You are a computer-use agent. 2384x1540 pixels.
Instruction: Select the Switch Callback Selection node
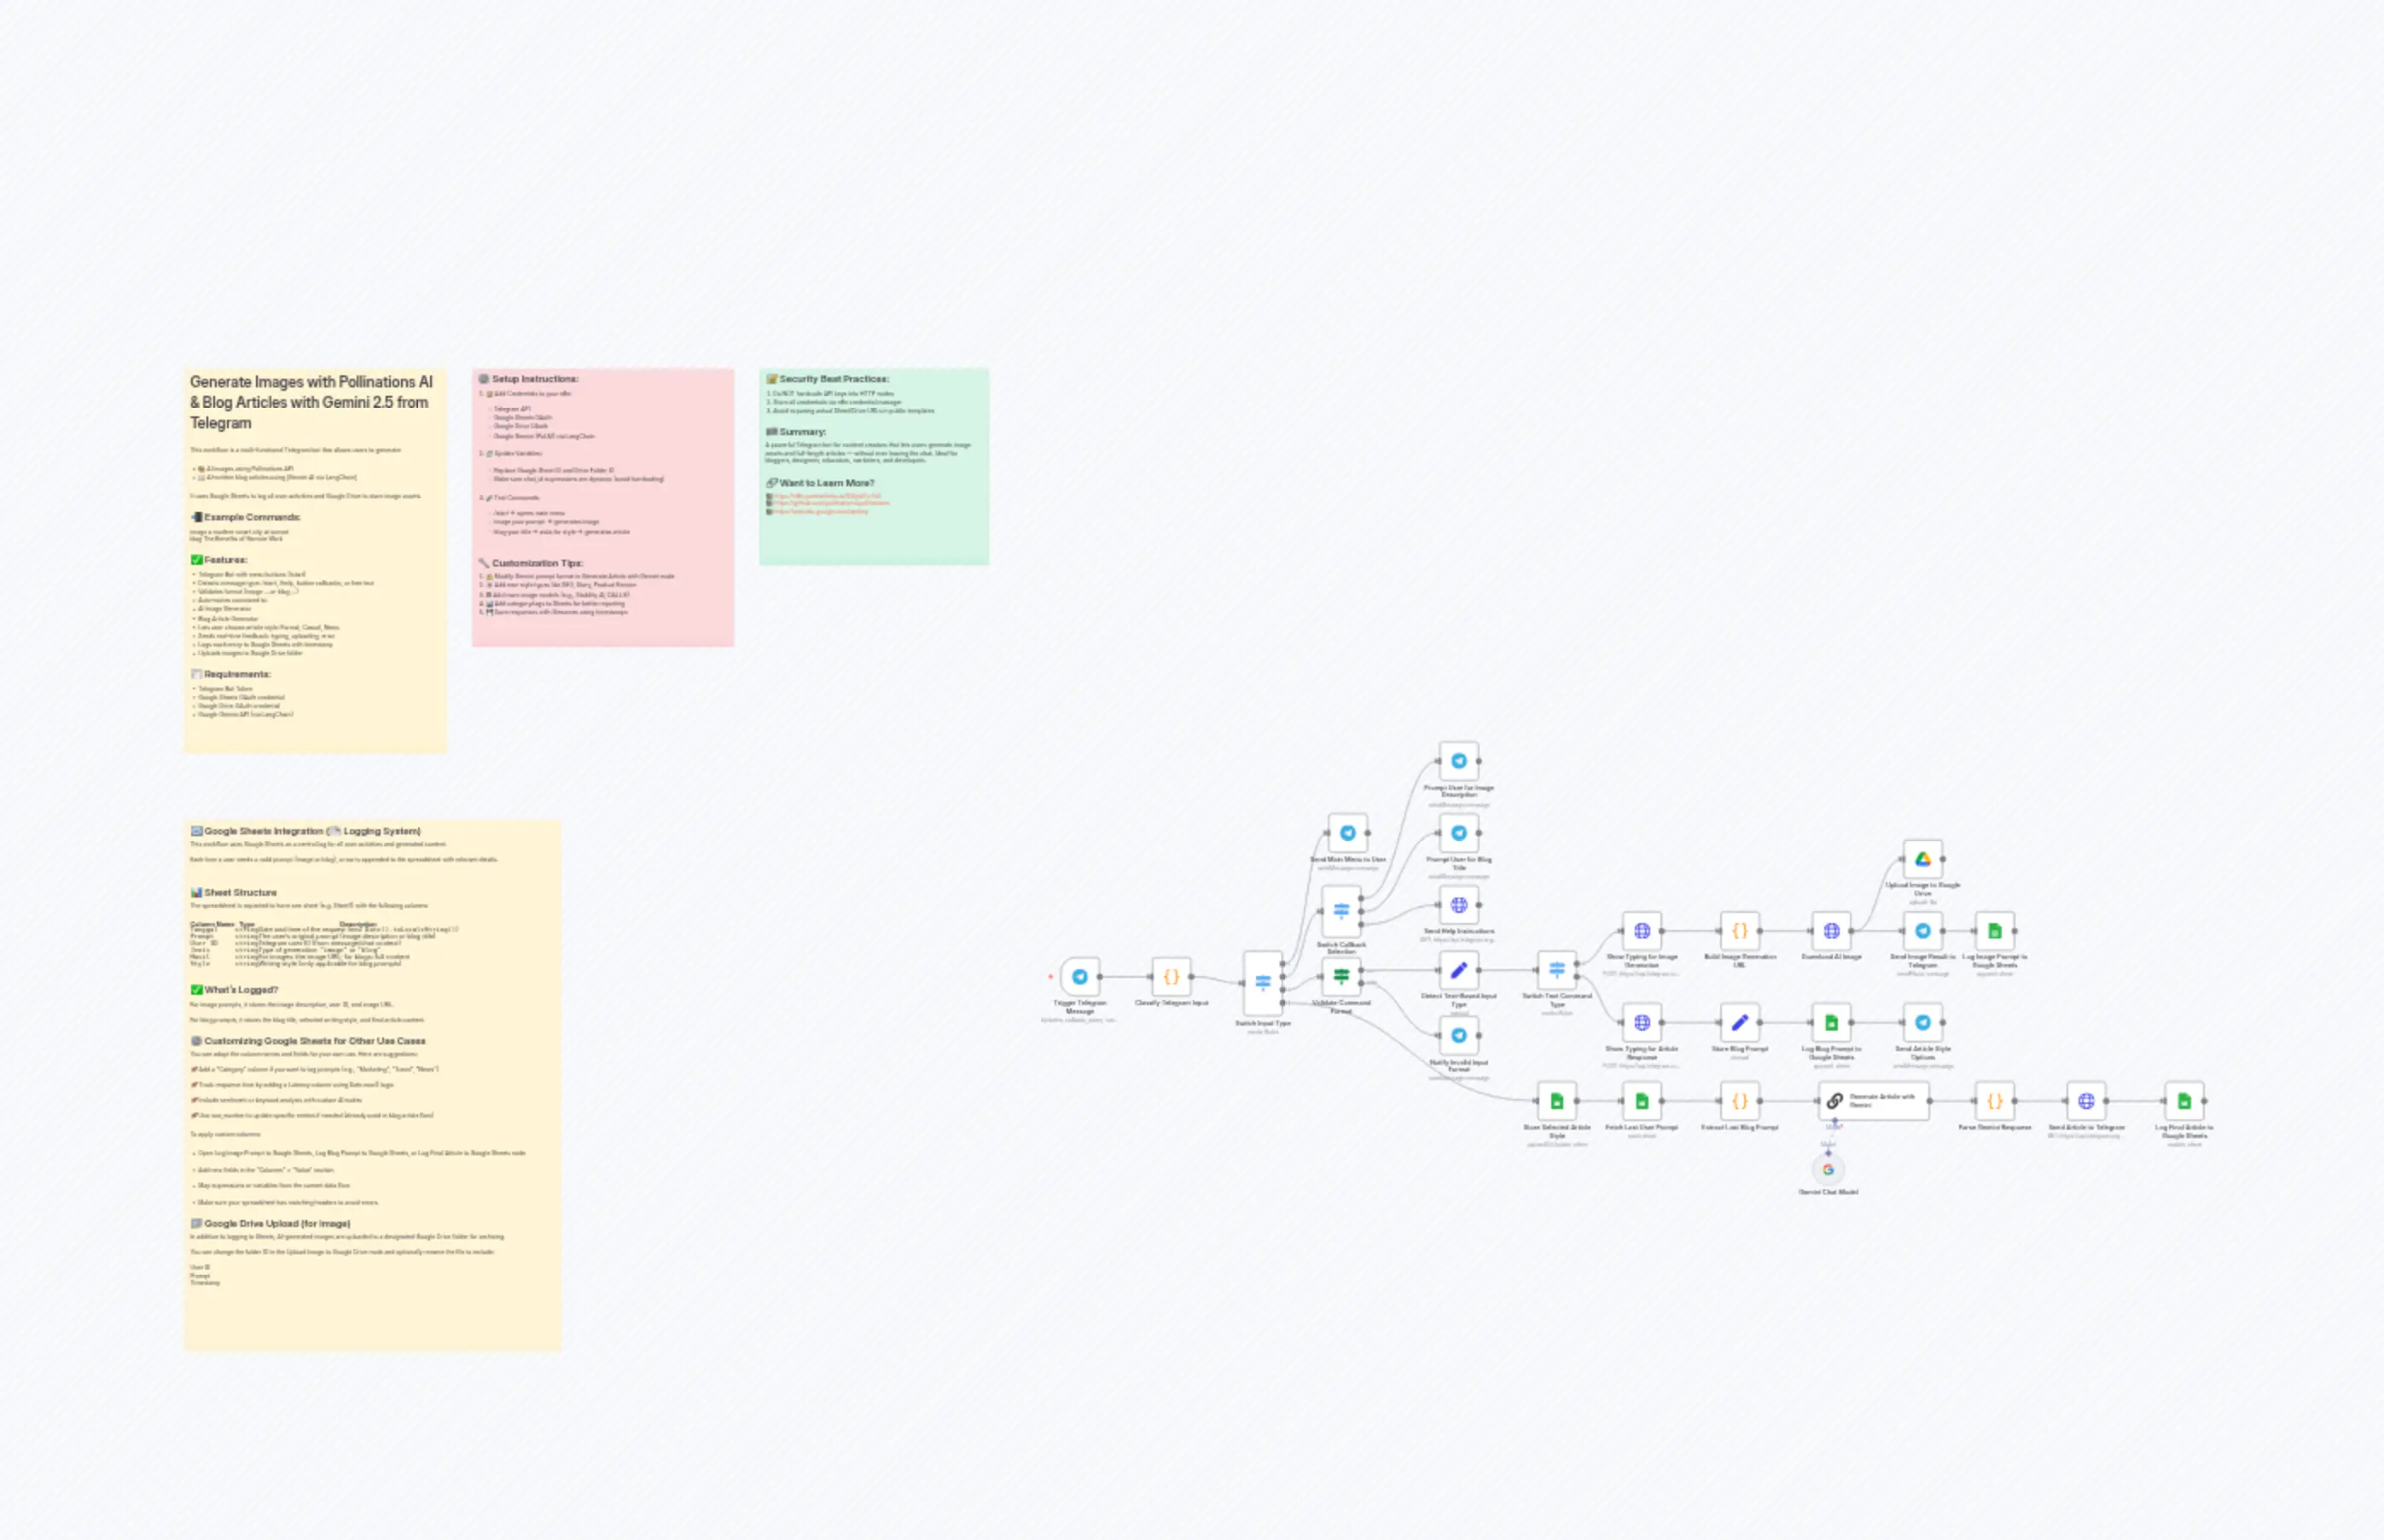click(x=1342, y=912)
